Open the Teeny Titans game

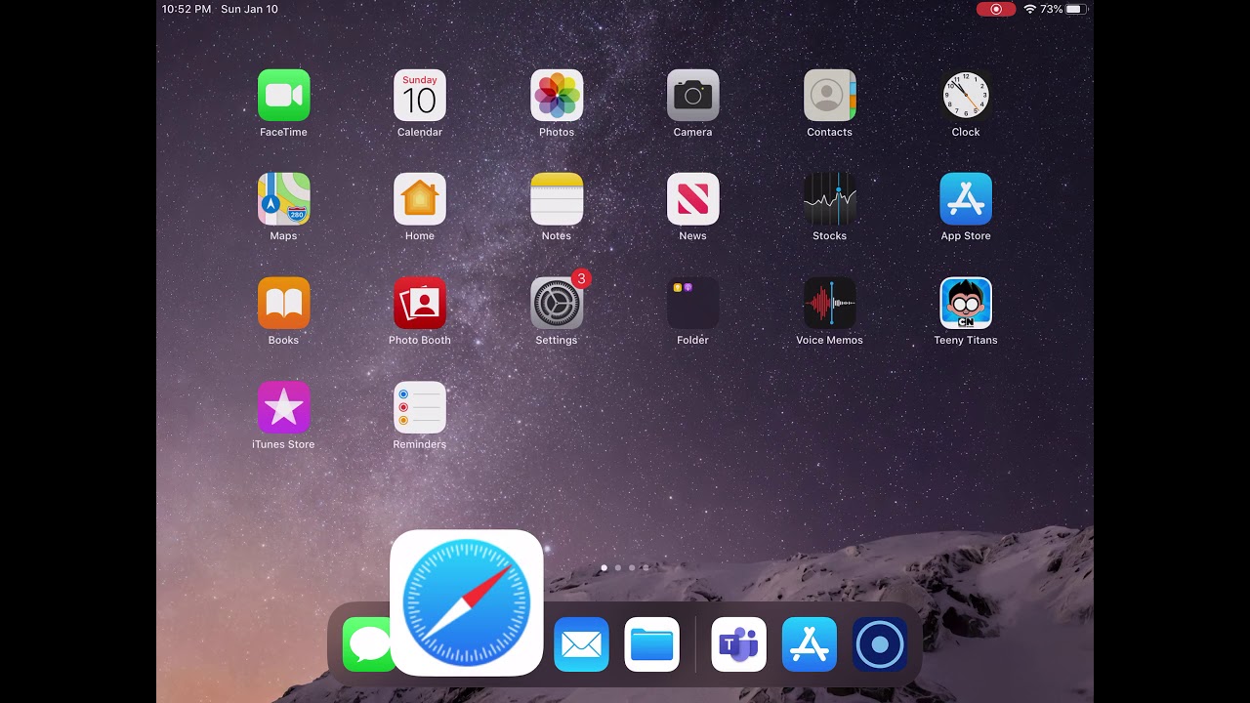point(966,304)
